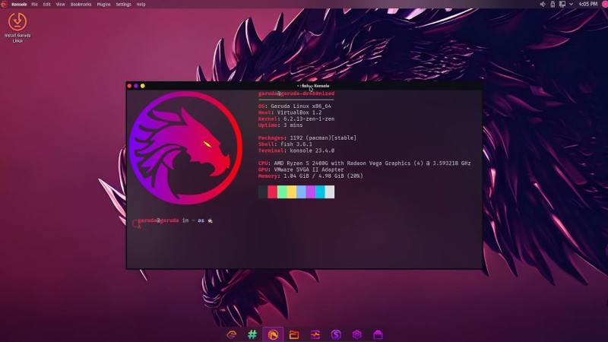608x342 pixels.
Task: Click the "Terminal: konsole 23.4.0" line
Action: (x=296, y=150)
